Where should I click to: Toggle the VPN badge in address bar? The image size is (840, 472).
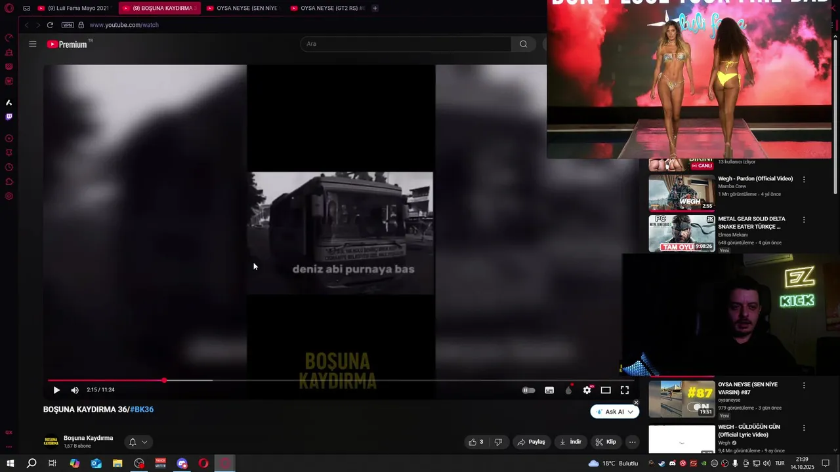(x=68, y=25)
